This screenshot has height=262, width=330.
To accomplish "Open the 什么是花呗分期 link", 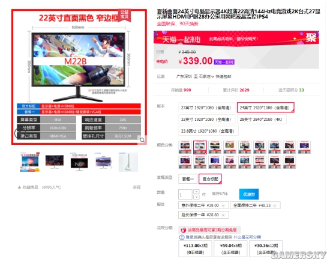I will 247,237.
